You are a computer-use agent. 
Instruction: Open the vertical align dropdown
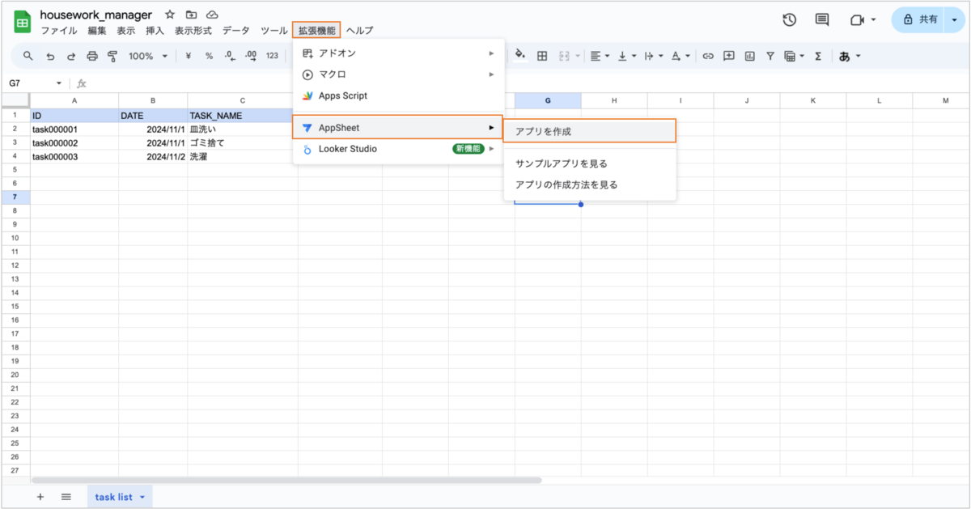[627, 56]
